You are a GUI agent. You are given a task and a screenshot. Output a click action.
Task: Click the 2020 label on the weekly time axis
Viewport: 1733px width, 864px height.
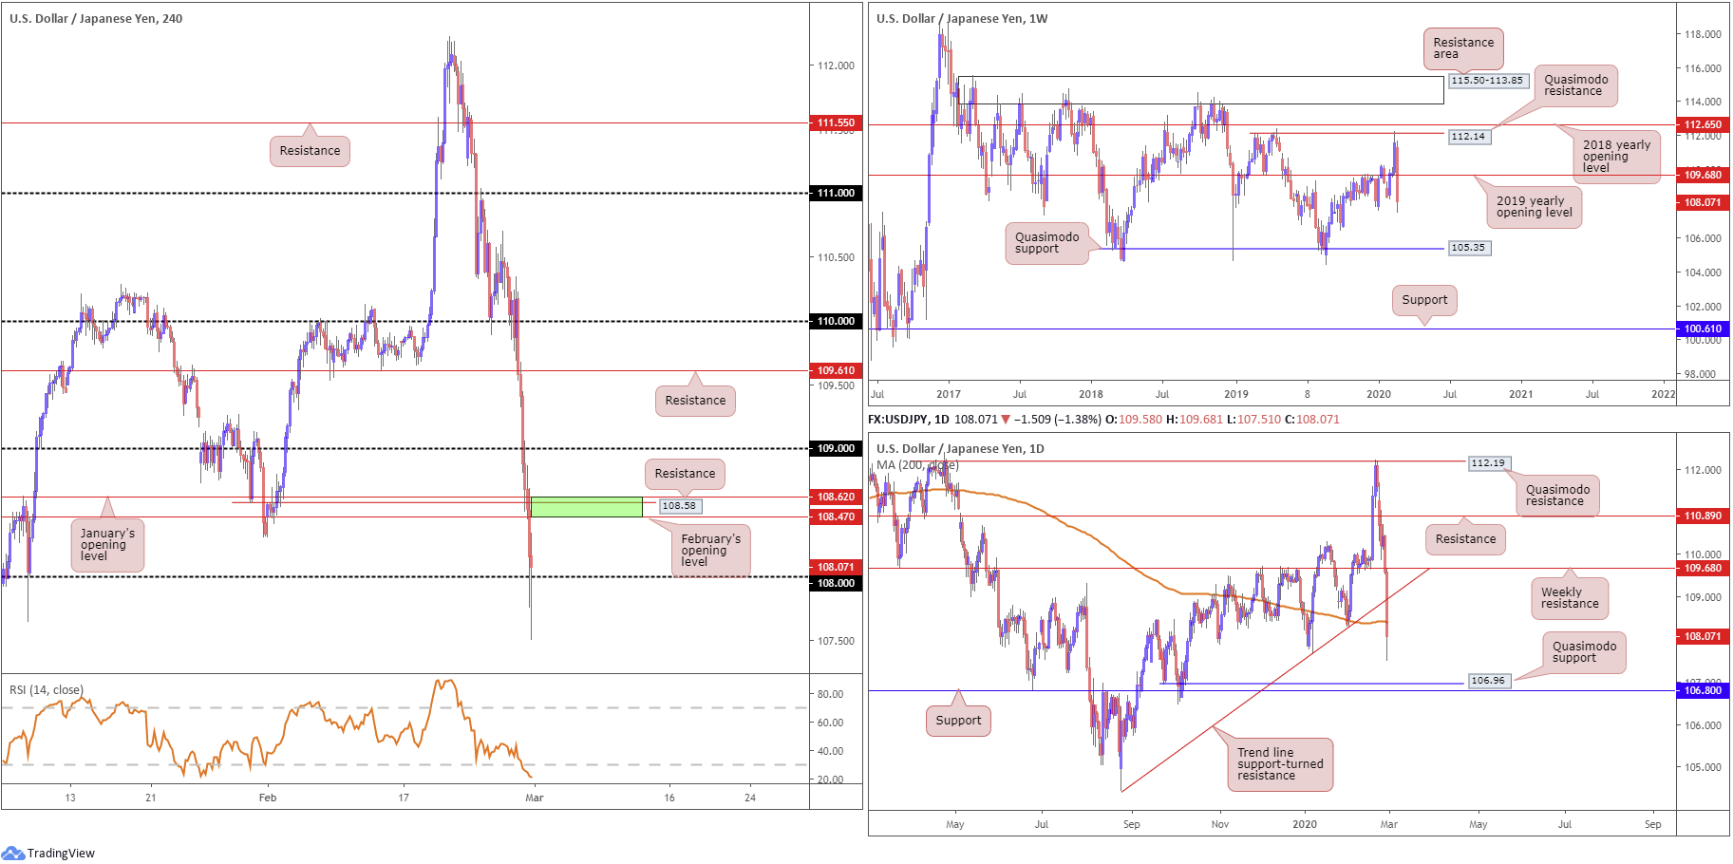[1379, 394]
